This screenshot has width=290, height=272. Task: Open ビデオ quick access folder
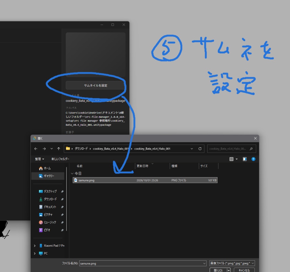coord(47,230)
